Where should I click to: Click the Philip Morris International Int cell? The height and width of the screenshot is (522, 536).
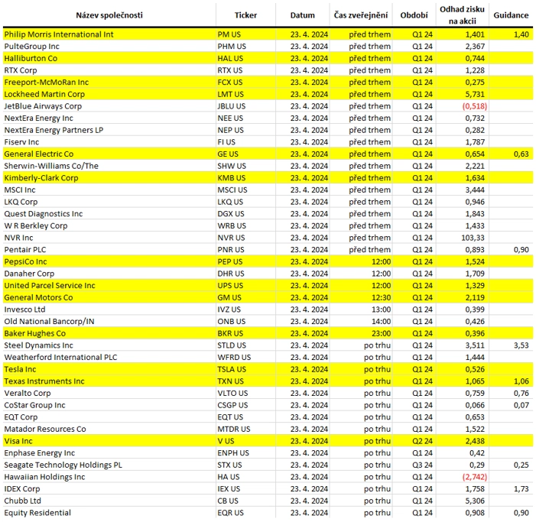click(x=59, y=34)
